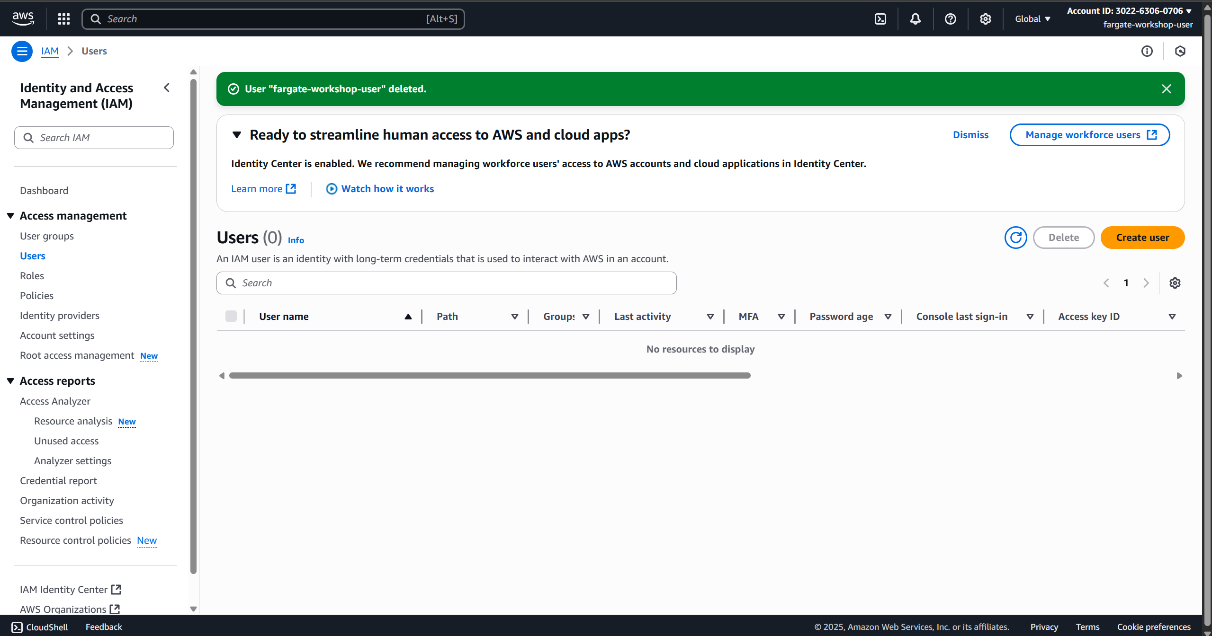Go to previous page of users

(x=1106, y=283)
